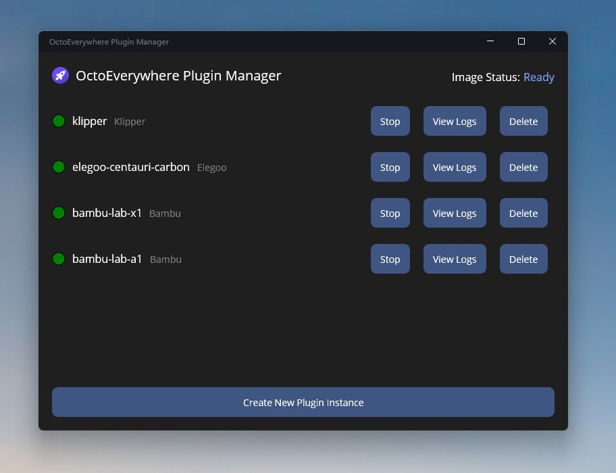Stop the elegoo-centauri-carbon instance

pos(390,168)
